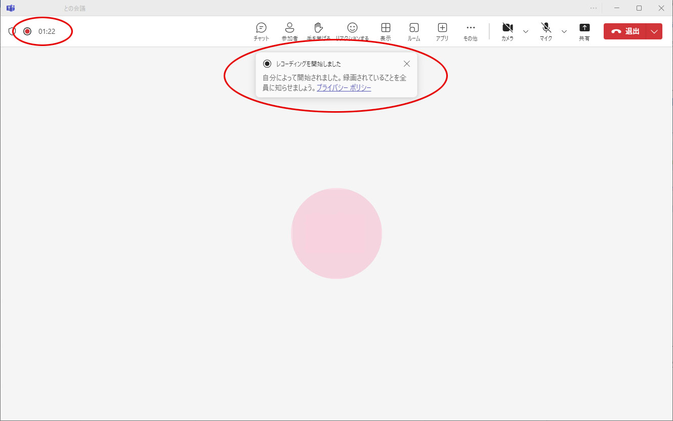Click the shield security icon

[12, 31]
